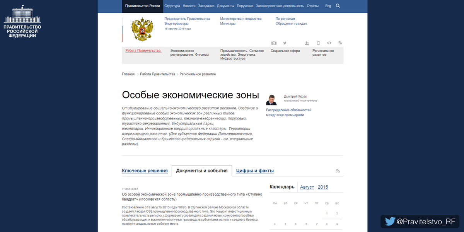Open Распределение обязанностей между вице-премьерами link
The width and height of the screenshot is (464, 232).
[x=288, y=113]
